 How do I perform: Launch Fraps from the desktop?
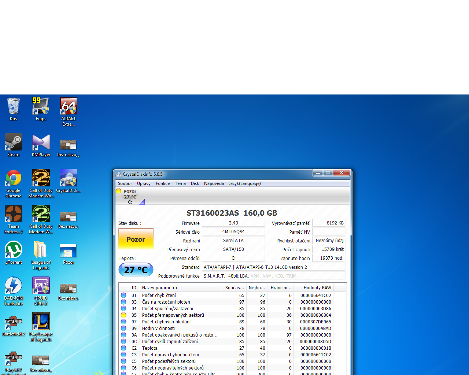point(41,109)
